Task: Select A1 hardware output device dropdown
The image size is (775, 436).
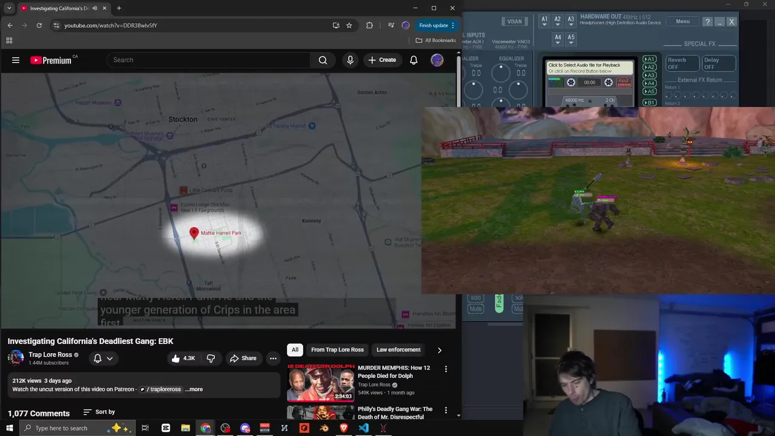Action: click(x=544, y=21)
